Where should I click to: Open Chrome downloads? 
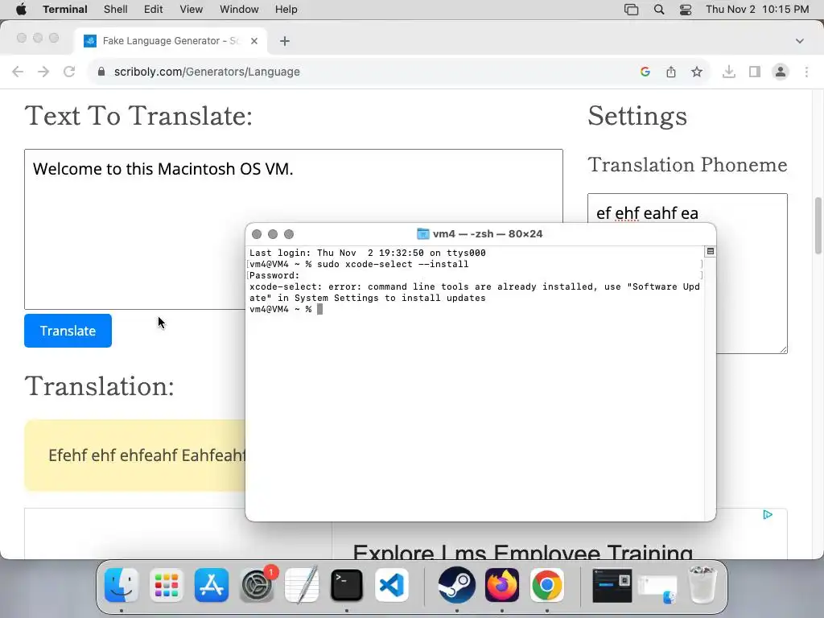tap(729, 72)
